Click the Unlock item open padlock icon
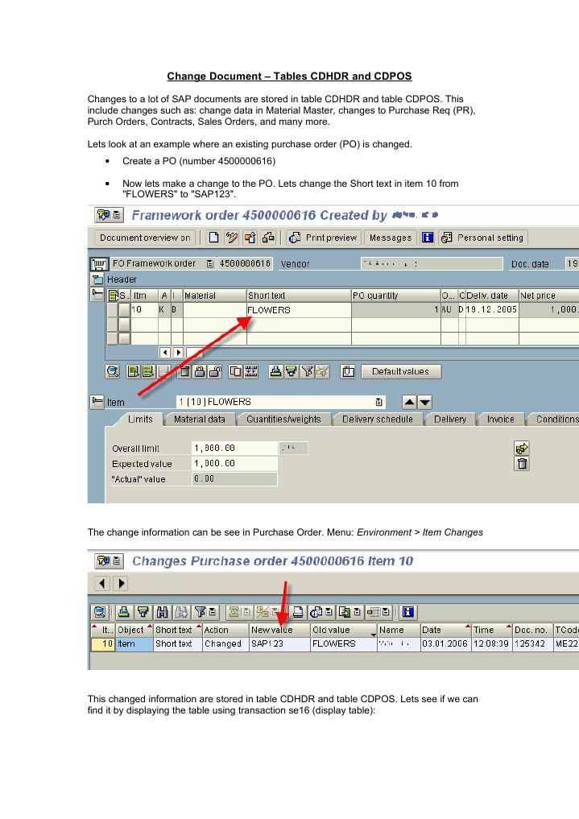 point(214,371)
